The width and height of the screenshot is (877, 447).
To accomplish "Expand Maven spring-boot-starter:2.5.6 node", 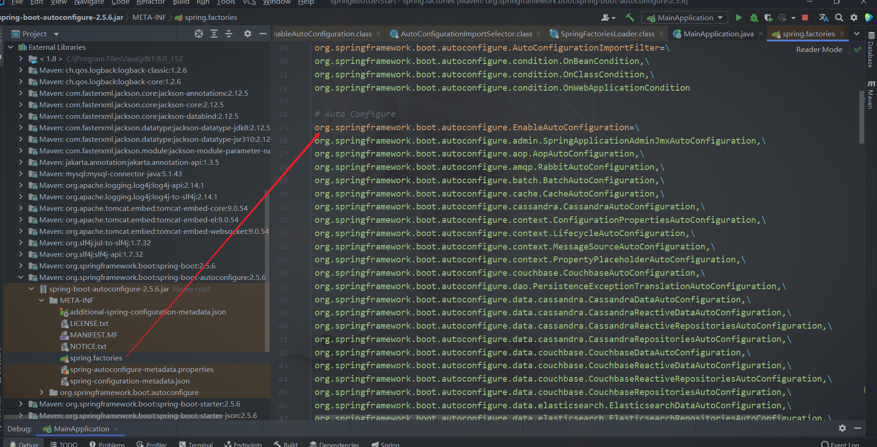I will pos(21,404).
